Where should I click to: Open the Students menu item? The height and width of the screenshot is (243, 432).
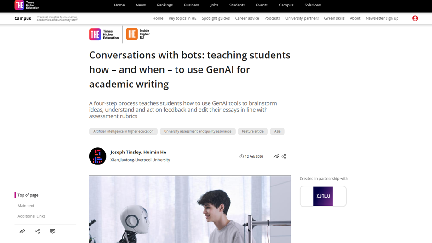pos(237,5)
